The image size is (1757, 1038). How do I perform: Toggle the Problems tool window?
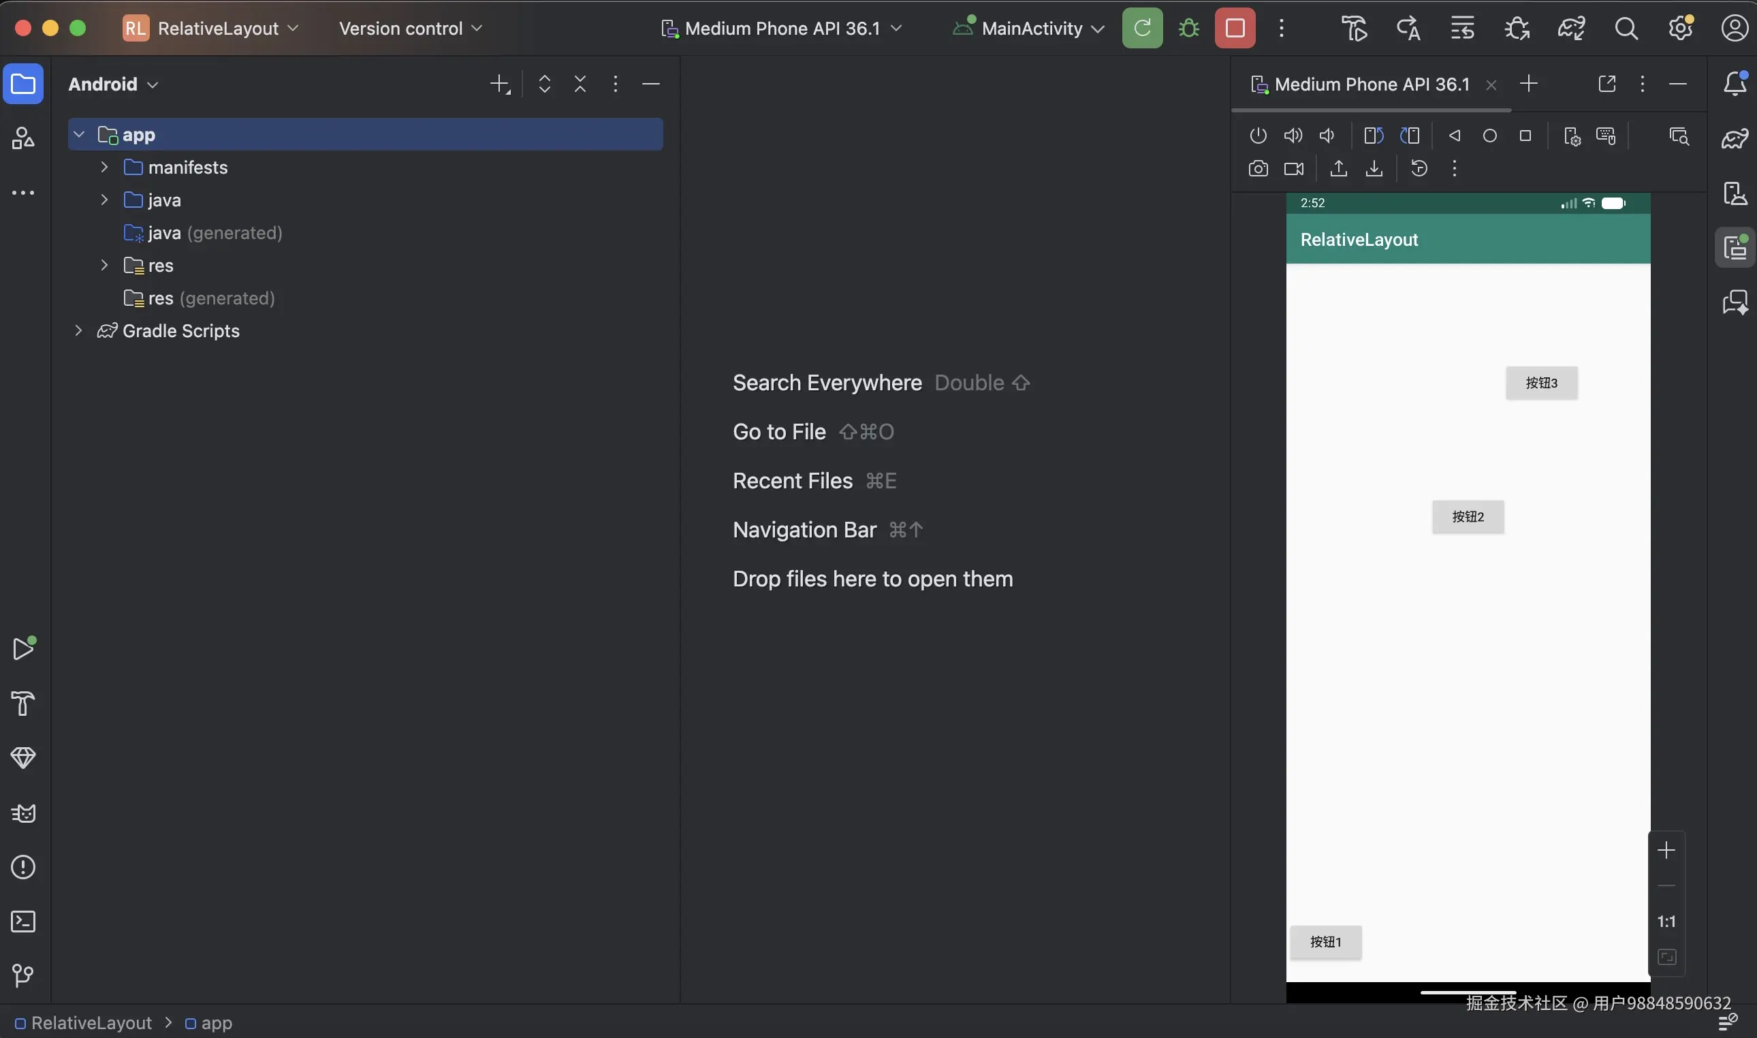(23, 867)
